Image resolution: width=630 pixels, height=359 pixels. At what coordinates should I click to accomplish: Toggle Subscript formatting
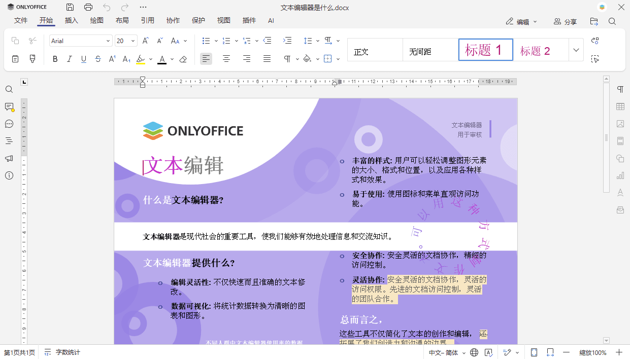coord(126,59)
